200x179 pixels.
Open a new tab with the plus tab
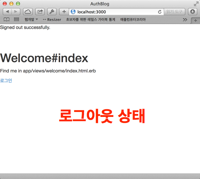pyautogui.click(x=195, y=20)
